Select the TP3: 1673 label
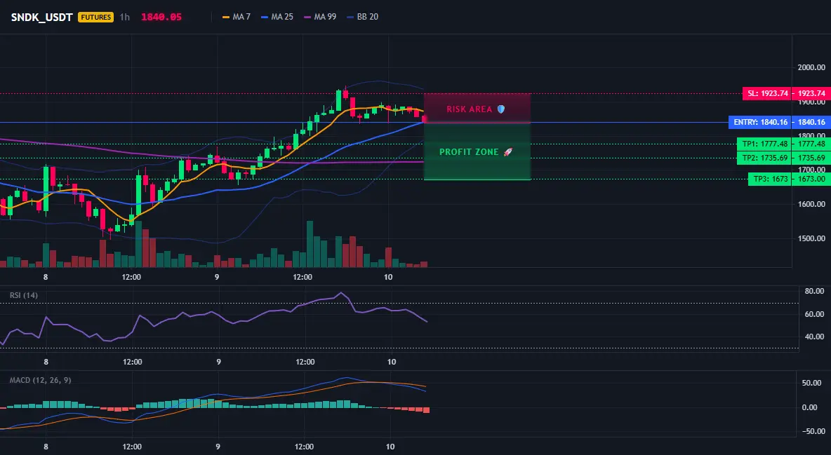The width and height of the screenshot is (831, 455). click(x=770, y=179)
